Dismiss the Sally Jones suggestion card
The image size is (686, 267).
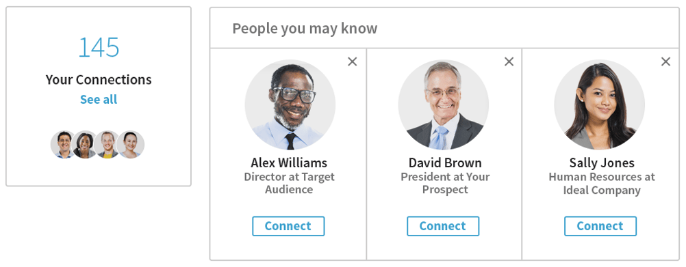665,62
